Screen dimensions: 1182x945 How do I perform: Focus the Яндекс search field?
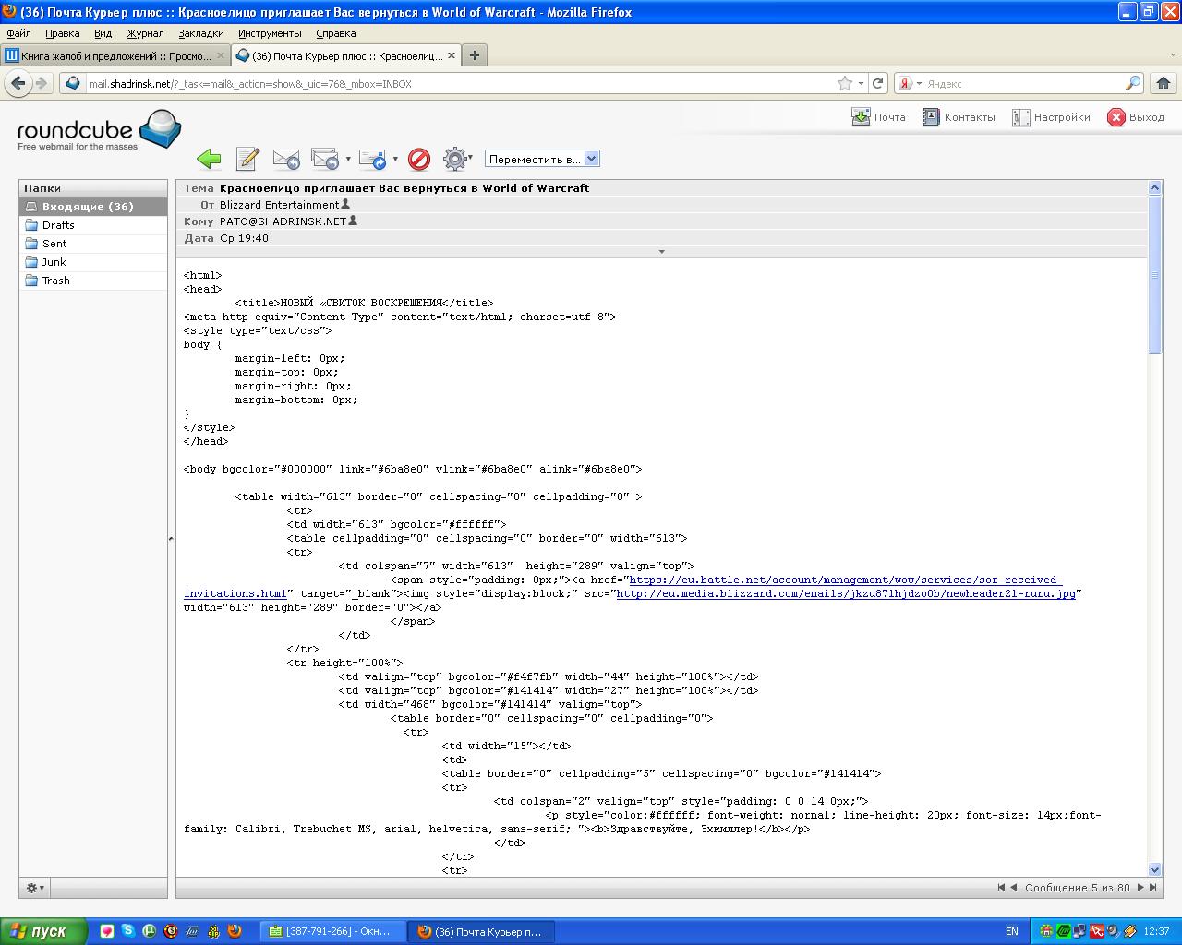pyautogui.click(x=1023, y=83)
